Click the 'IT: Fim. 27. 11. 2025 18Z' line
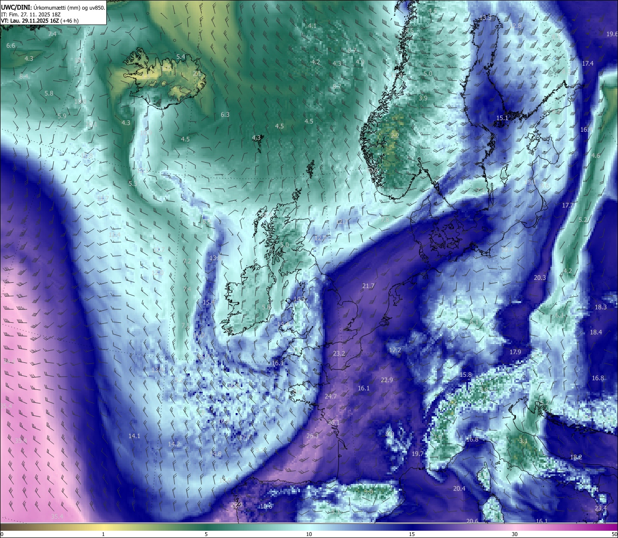The width and height of the screenshot is (618, 538). click(x=30, y=14)
